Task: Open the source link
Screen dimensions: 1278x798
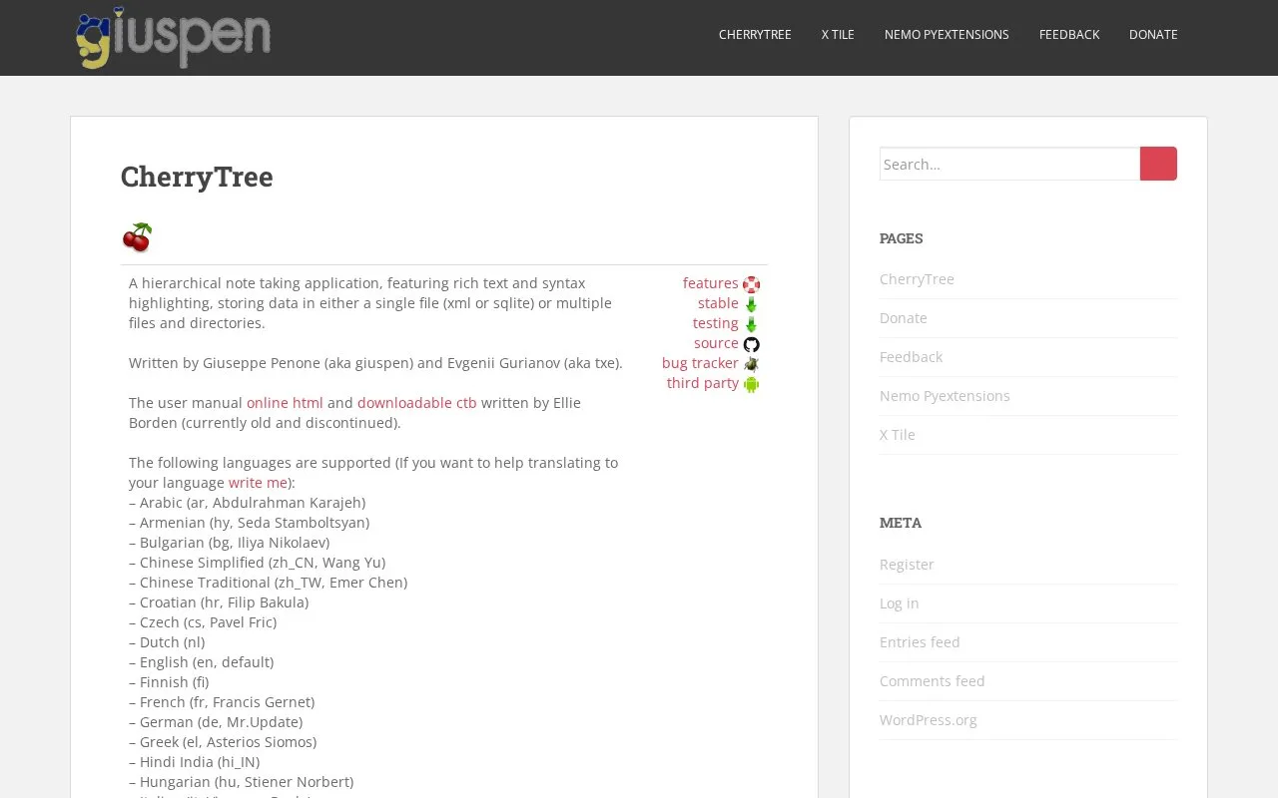Action: tap(716, 343)
